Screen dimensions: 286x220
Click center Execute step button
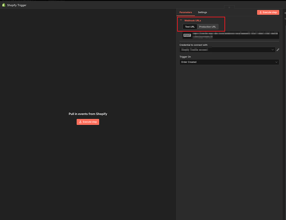[88, 122]
